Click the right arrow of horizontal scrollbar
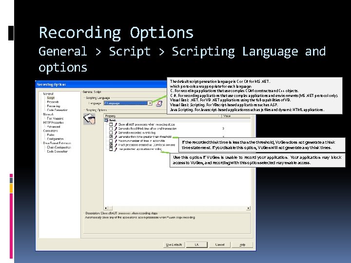Viewport: 351px width, 263px height. (248, 208)
